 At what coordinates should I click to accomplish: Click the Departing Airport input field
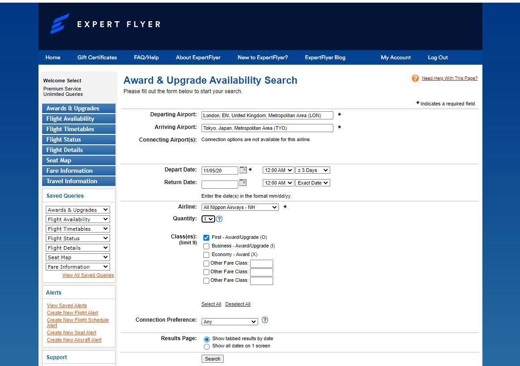(x=267, y=115)
